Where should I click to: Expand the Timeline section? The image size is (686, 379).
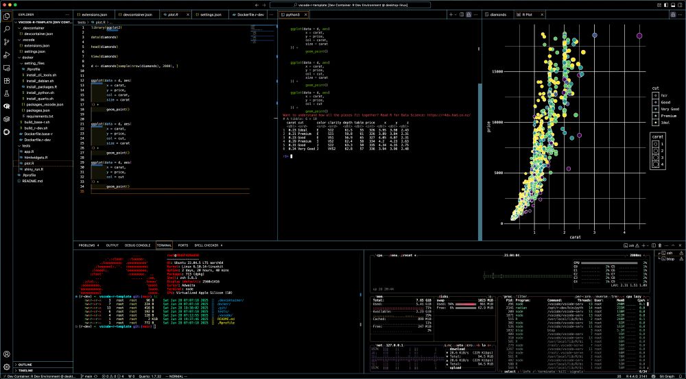44,370
